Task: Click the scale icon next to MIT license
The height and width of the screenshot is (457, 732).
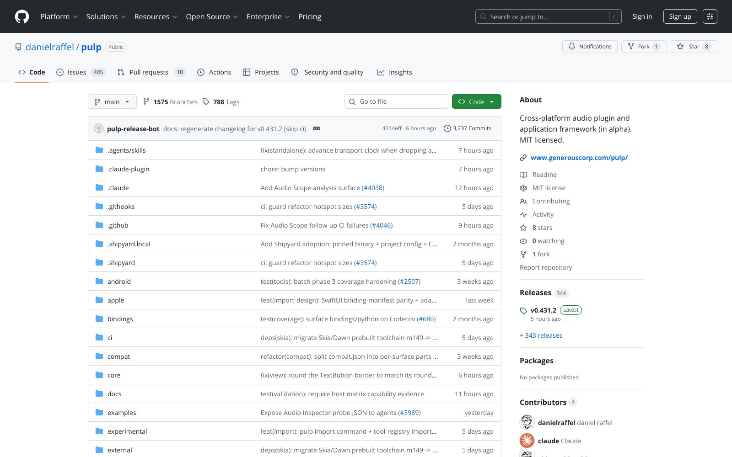Action: coord(523,188)
